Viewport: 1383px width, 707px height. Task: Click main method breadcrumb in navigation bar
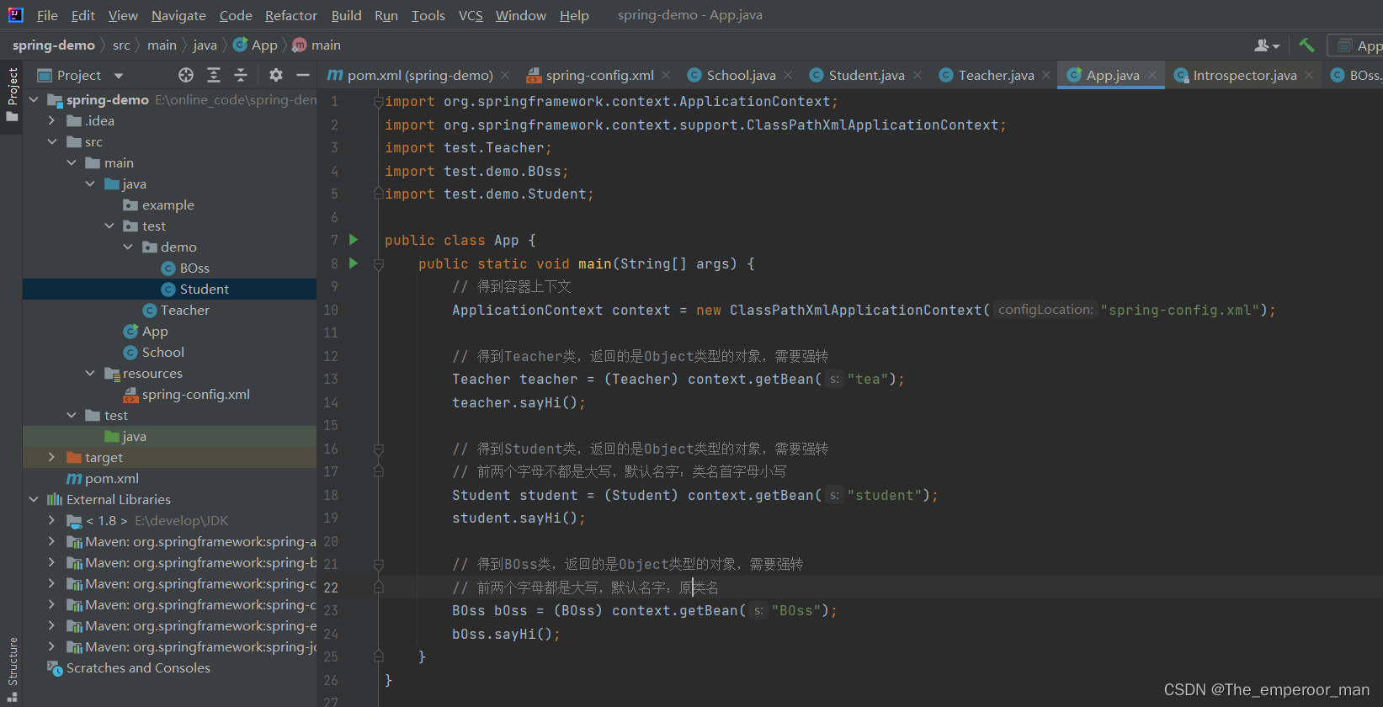(x=316, y=45)
